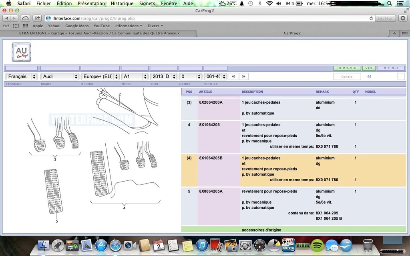Go to the next picture with the » button
This screenshot has height=256, width=410.
tap(243, 76)
